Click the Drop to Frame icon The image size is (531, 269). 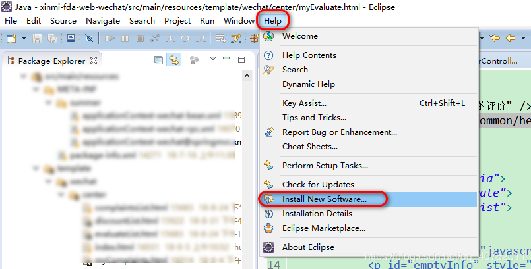221,39
